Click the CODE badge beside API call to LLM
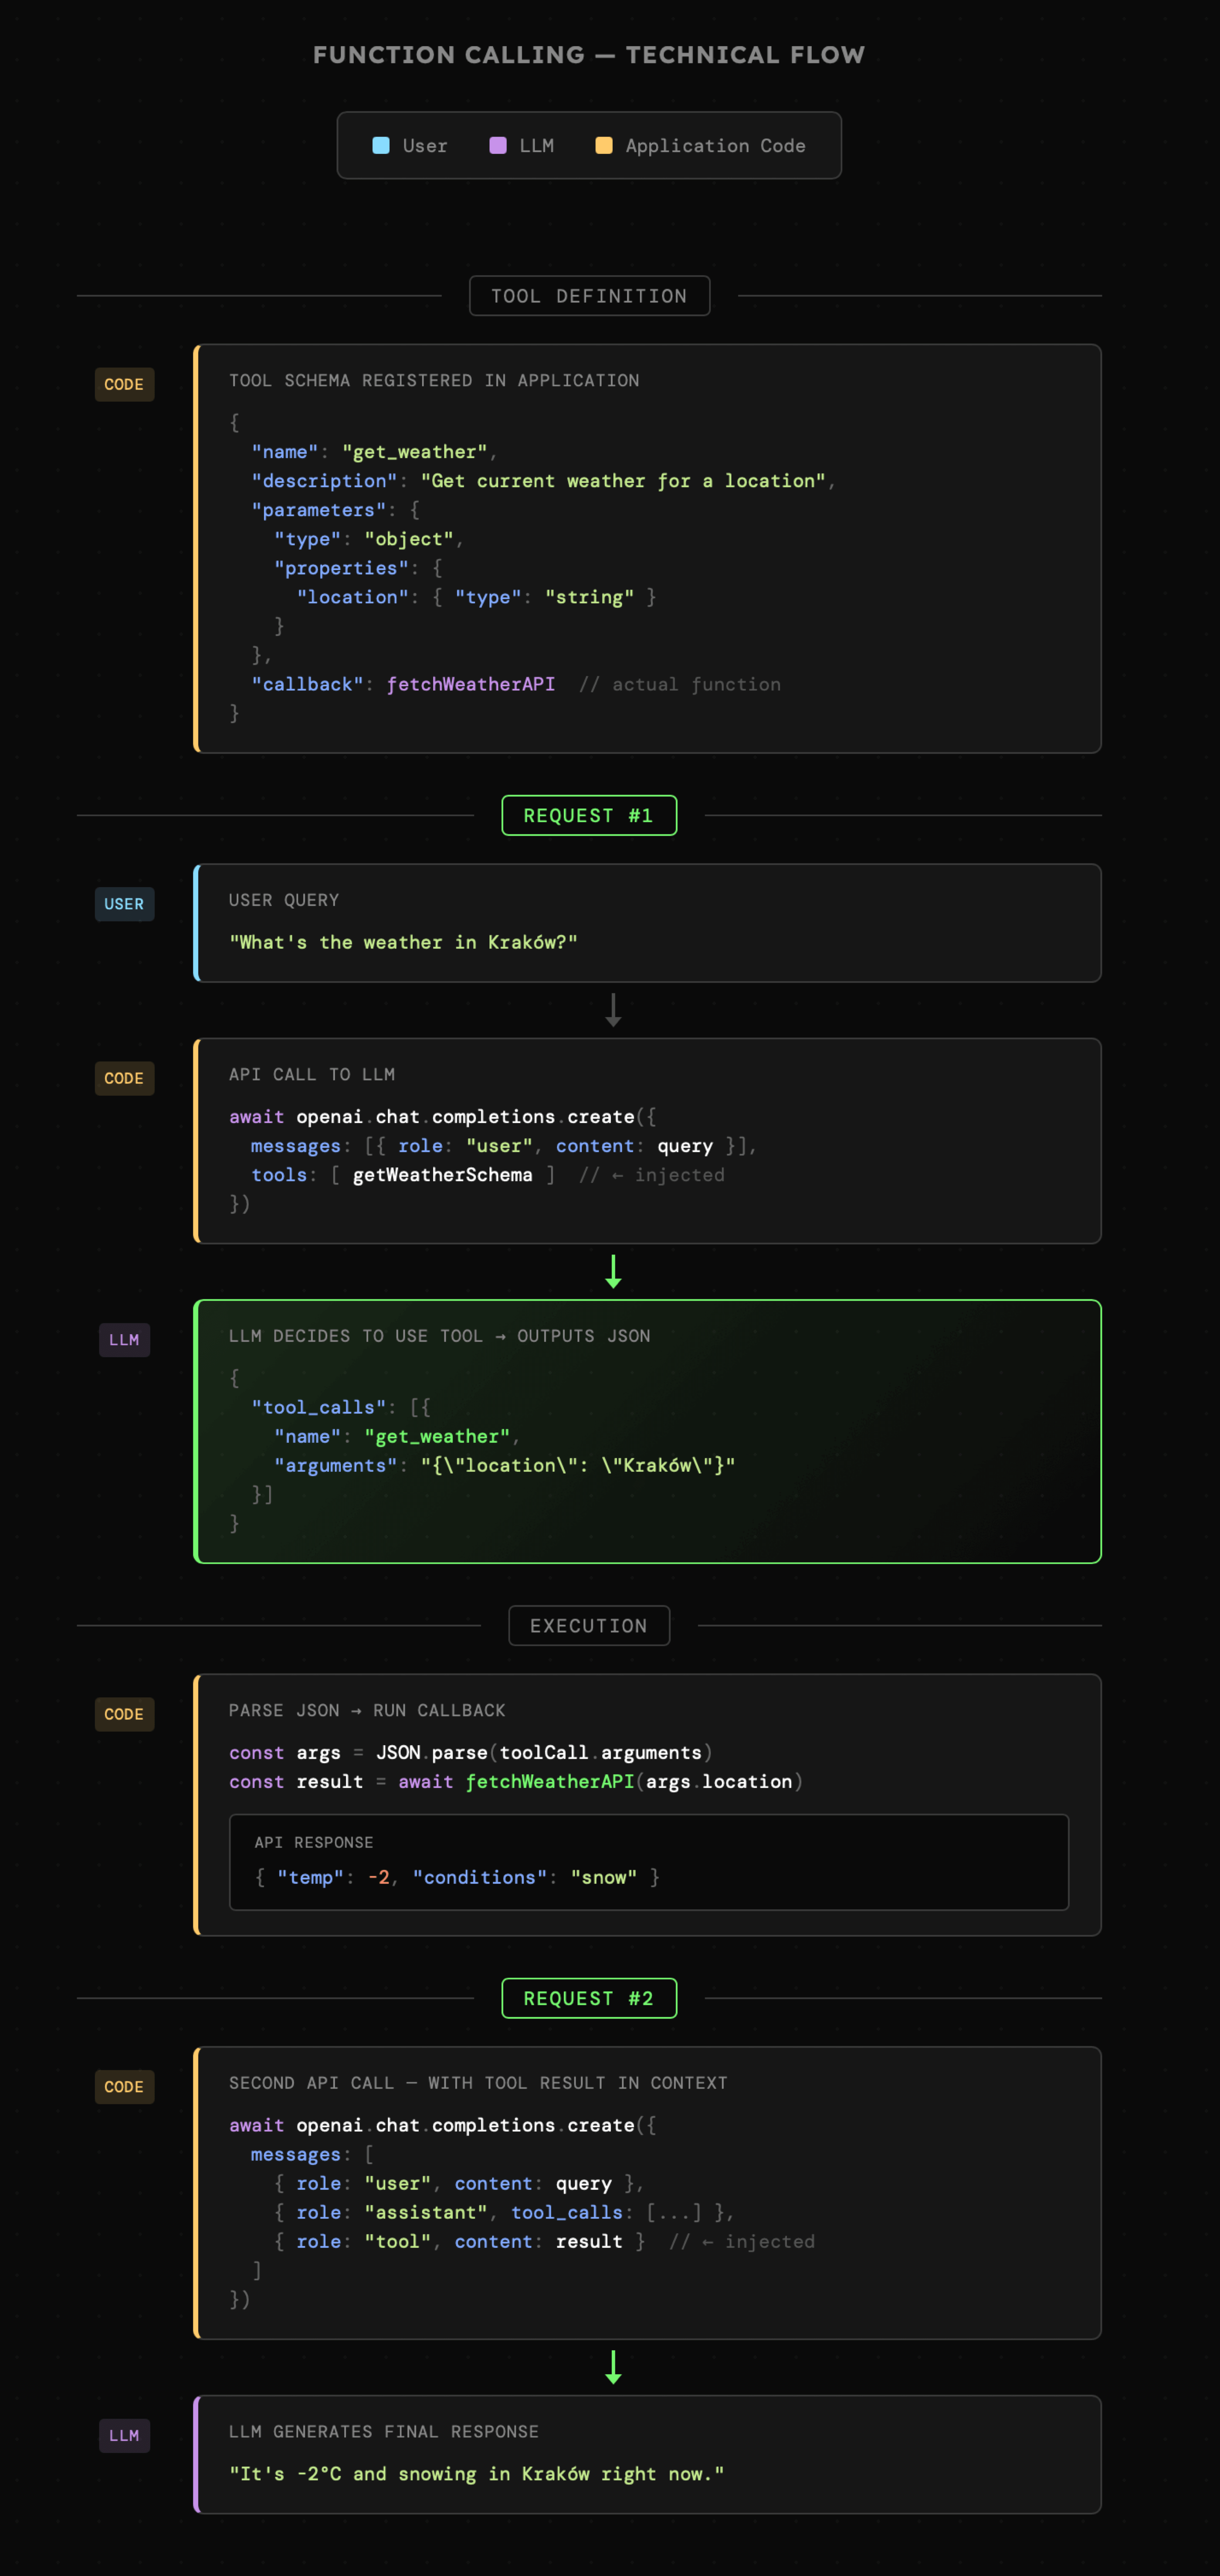This screenshot has width=1220, height=2576. (x=124, y=1078)
